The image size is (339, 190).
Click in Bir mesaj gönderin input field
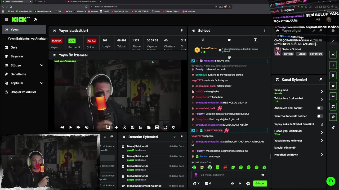click(229, 175)
